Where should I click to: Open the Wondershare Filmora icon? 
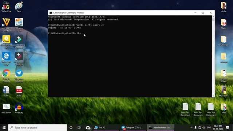[19, 42]
